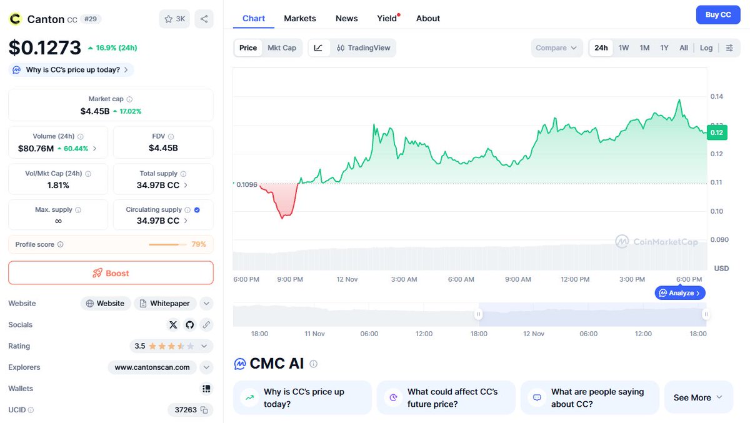Open the Whitepaper link
The image size is (750, 423).
click(165, 304)
